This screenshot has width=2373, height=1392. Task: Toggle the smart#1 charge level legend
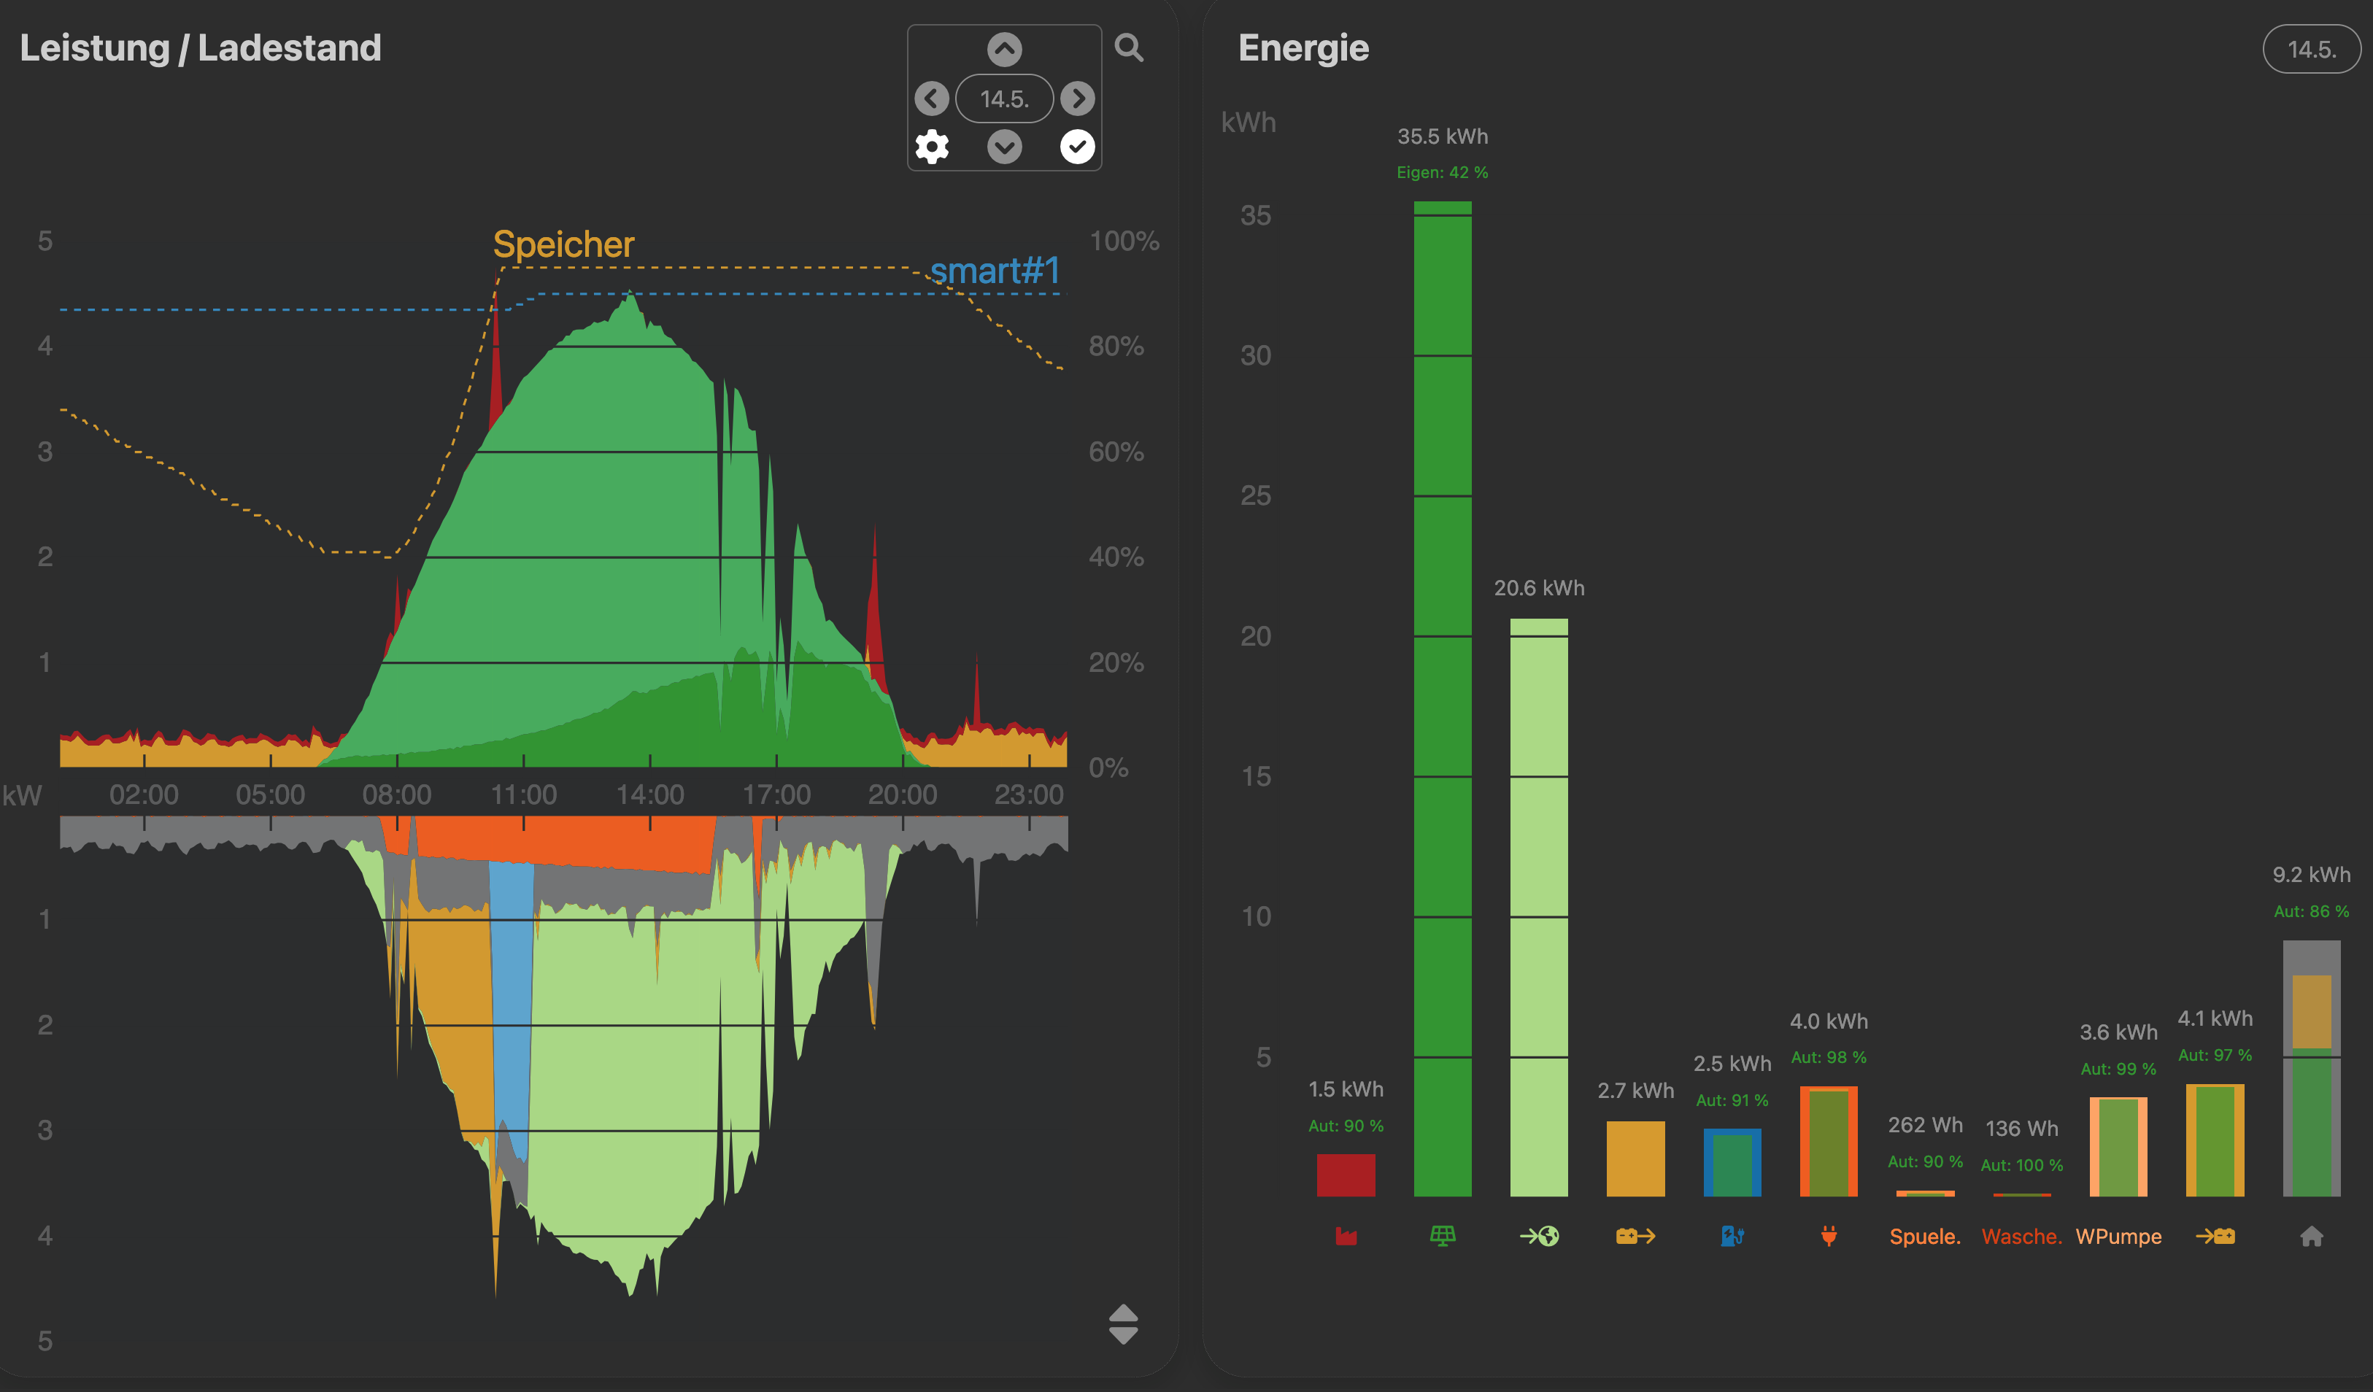[995, 271]
